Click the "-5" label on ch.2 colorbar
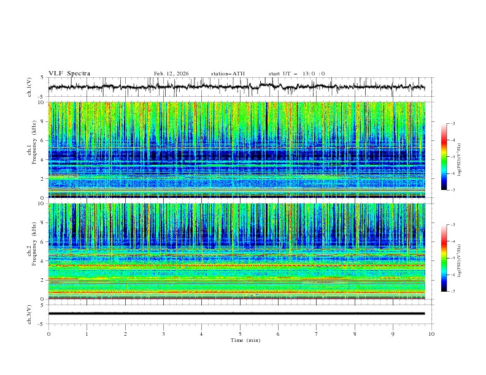486x375 pixels. pyautogui.click(x=453, y=258)
